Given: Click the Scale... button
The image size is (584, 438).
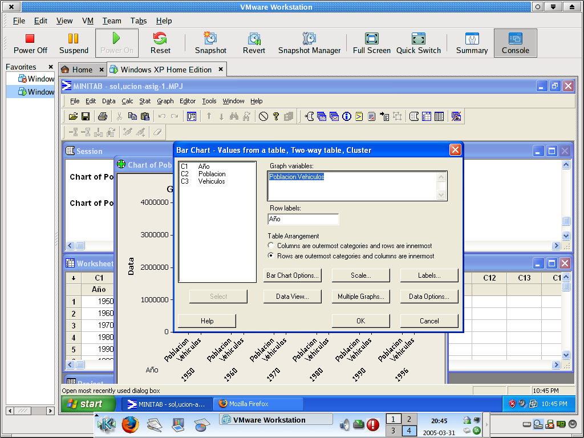Looking at the screenshot, I should click(x=361, y=275).
